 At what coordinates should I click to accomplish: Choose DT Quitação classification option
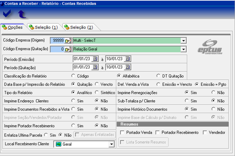[x=158, y=76]
